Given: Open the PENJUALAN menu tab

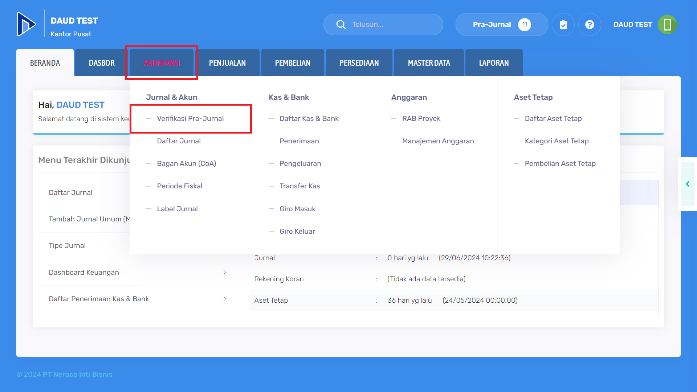Looking at the screenshot, I should [x=227, y=63].
